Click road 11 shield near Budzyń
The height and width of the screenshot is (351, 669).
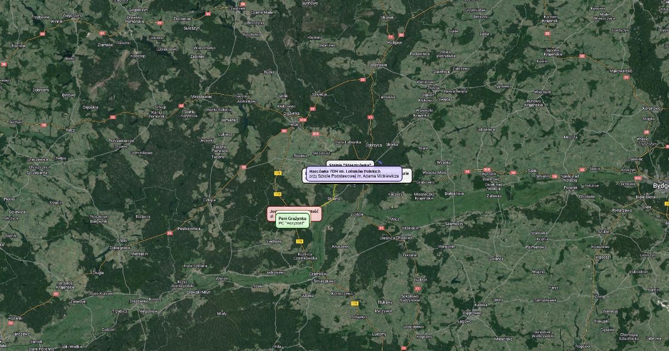418,289
